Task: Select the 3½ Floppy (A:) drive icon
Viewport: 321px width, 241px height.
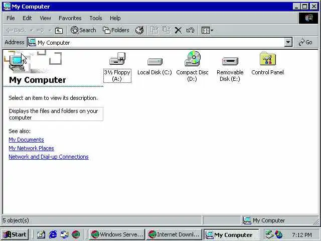Action: (x=117, y=59)
